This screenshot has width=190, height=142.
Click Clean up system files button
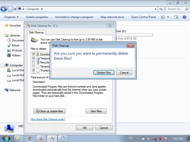(x=49, y=111)
